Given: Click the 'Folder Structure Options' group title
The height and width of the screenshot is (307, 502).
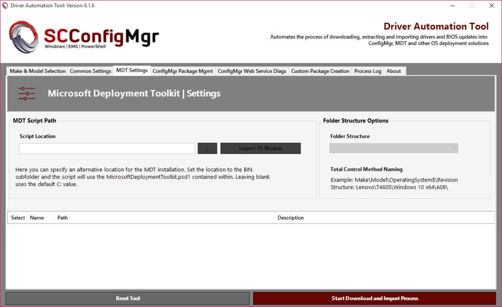Looking at the screenshot, I should tap(356, 120).
